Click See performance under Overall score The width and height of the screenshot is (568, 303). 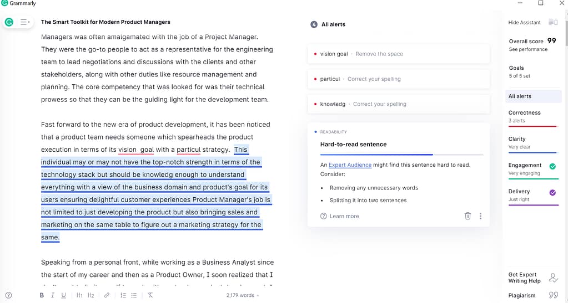528,49
